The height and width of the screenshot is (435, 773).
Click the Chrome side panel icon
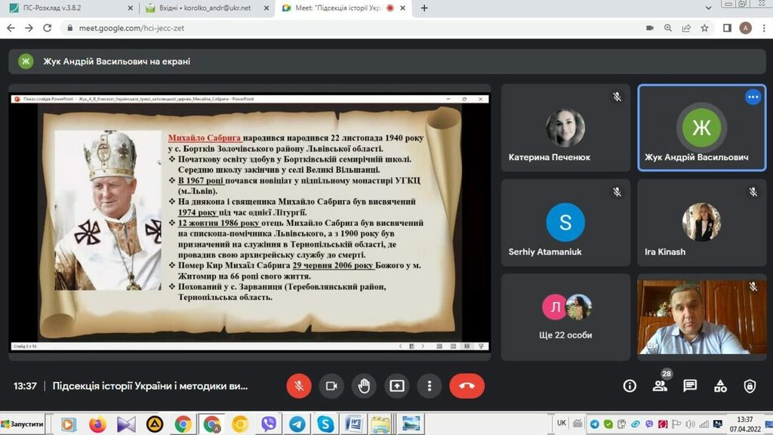click(x=727, y=28)
